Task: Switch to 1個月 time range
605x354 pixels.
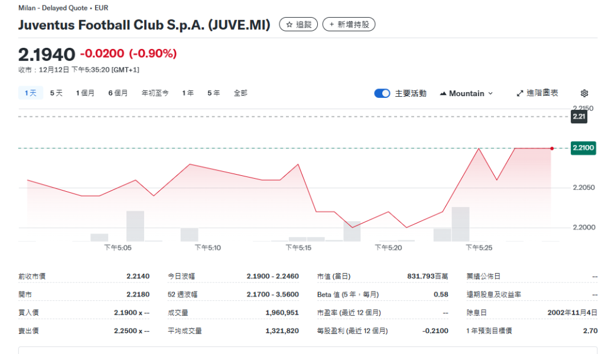Action: [x=85, y=93]
